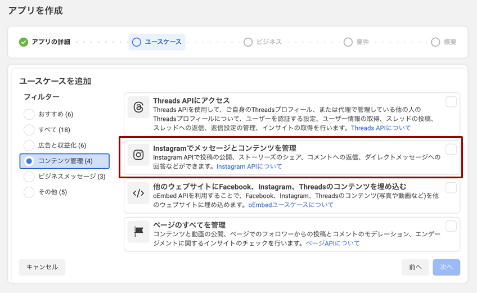This screenshot has height=293, width=477.
Task: Select the おすすめ (6) filter
Action: 29,115
